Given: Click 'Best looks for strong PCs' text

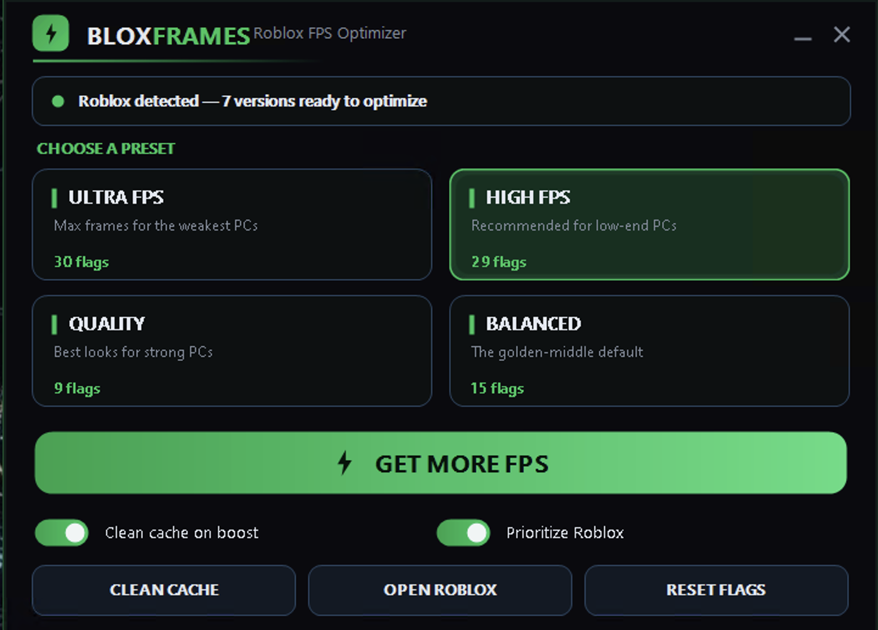Looking at the screenshot, I should (133, 352).
